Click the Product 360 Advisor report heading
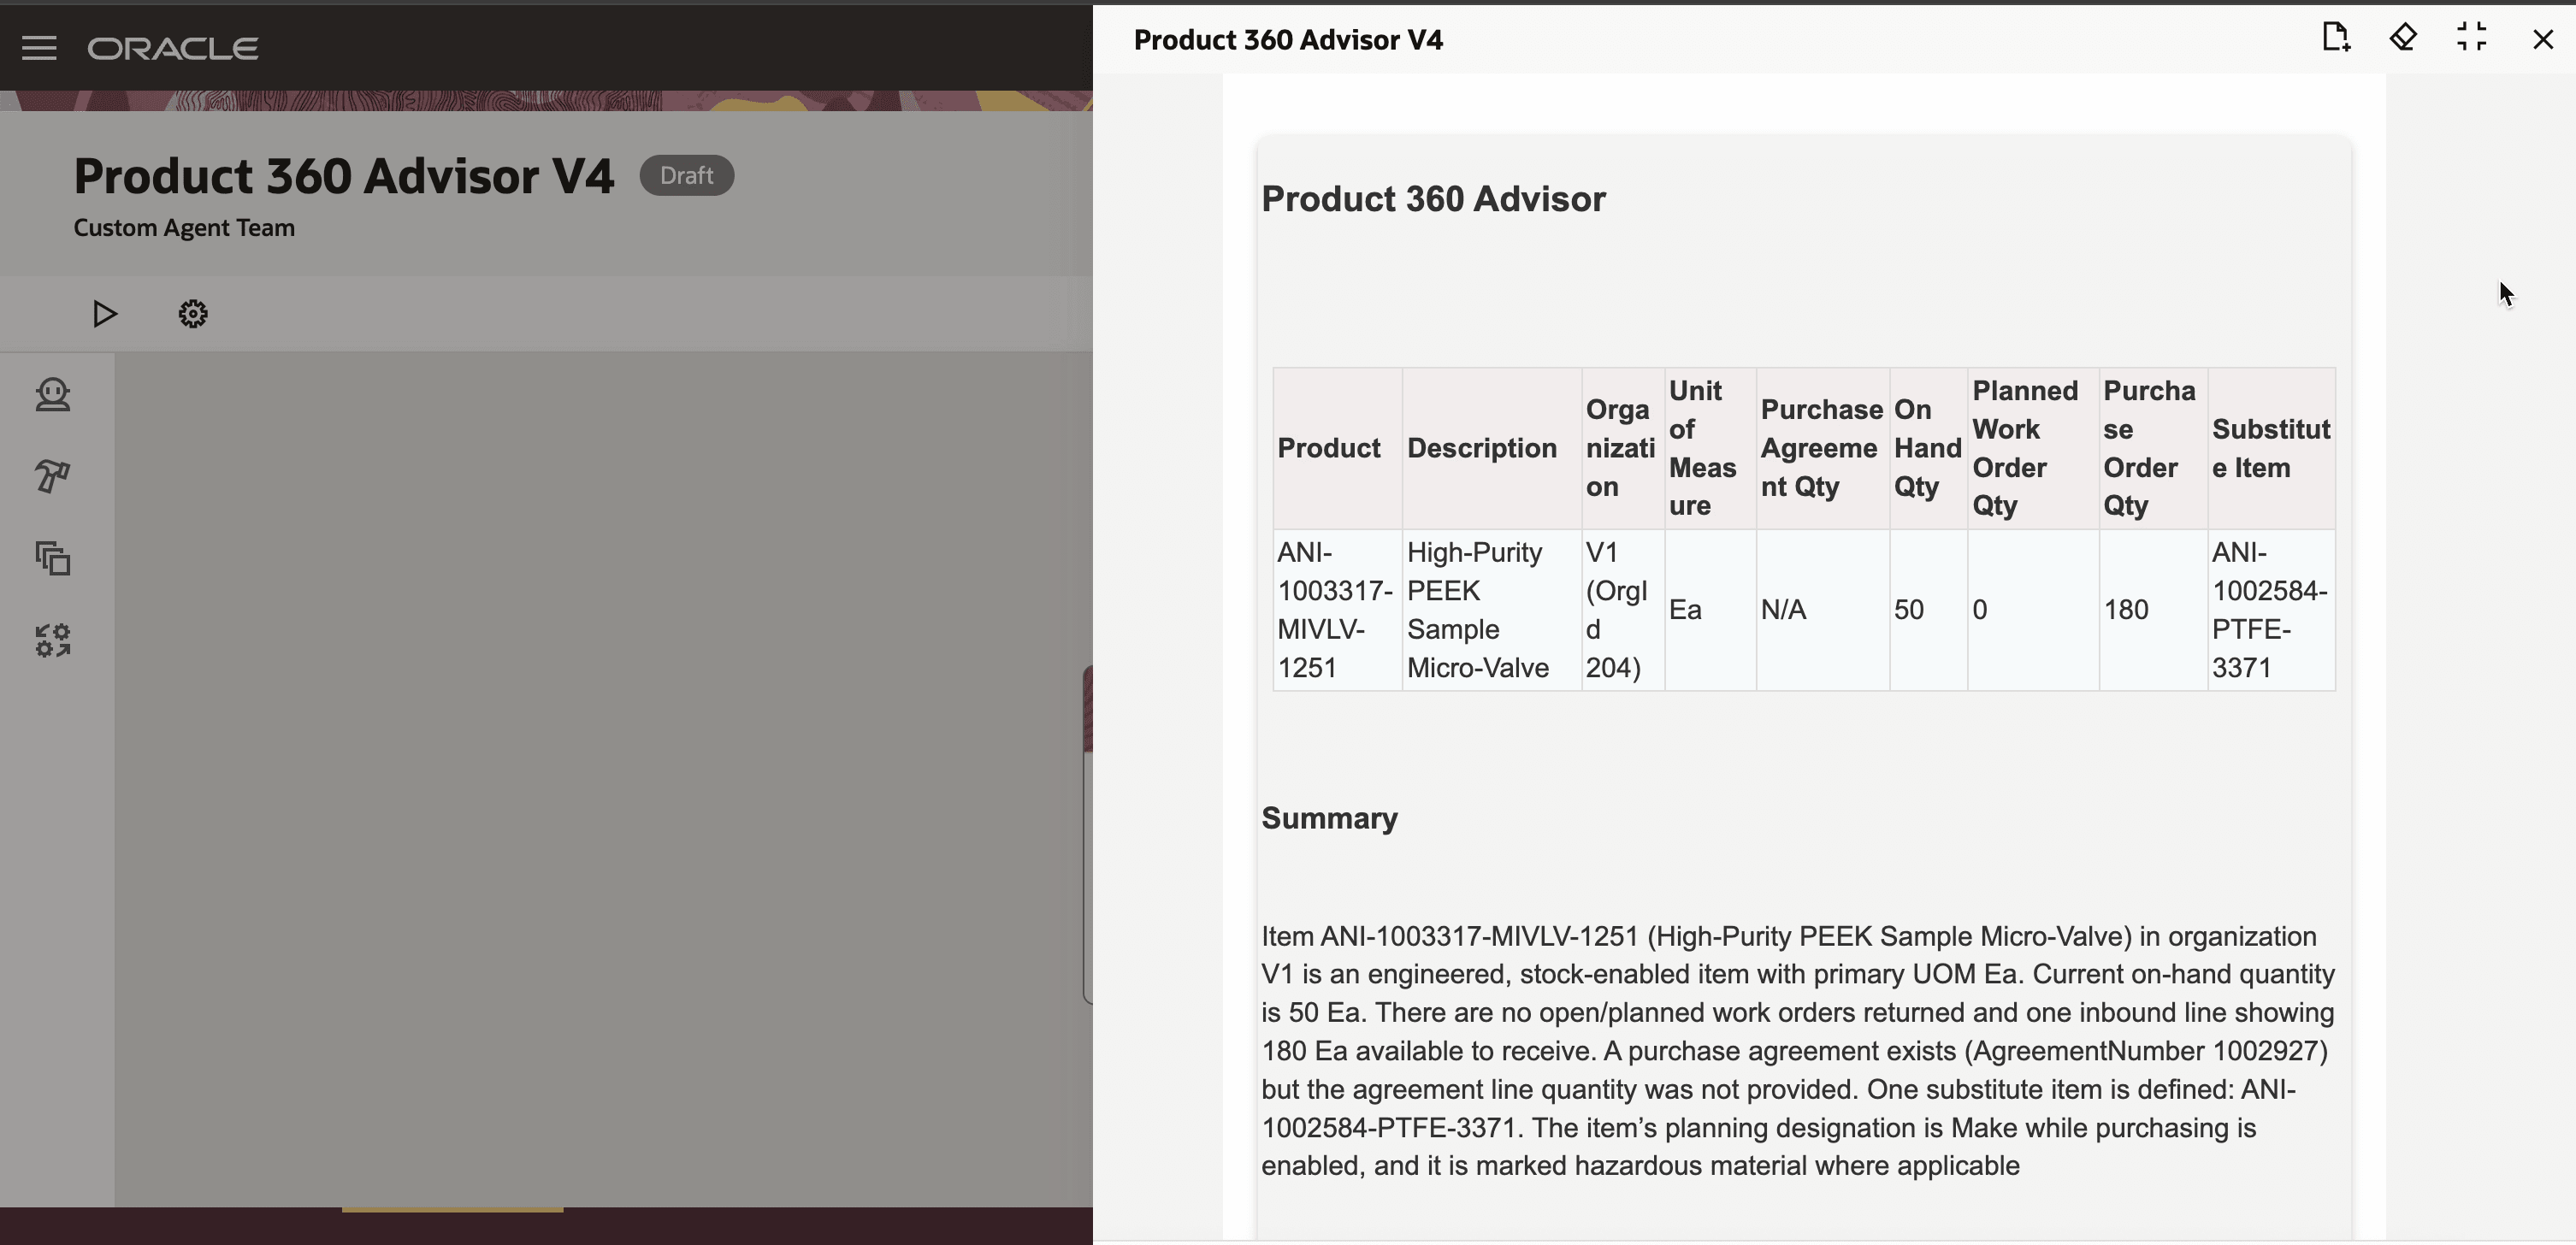This screenshot has width=2576, height=1245. pyautogui.click(x=1433, y=199)
